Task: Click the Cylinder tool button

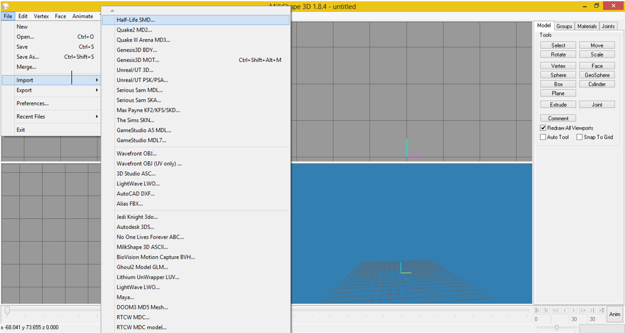Action: tap(596, 84)
